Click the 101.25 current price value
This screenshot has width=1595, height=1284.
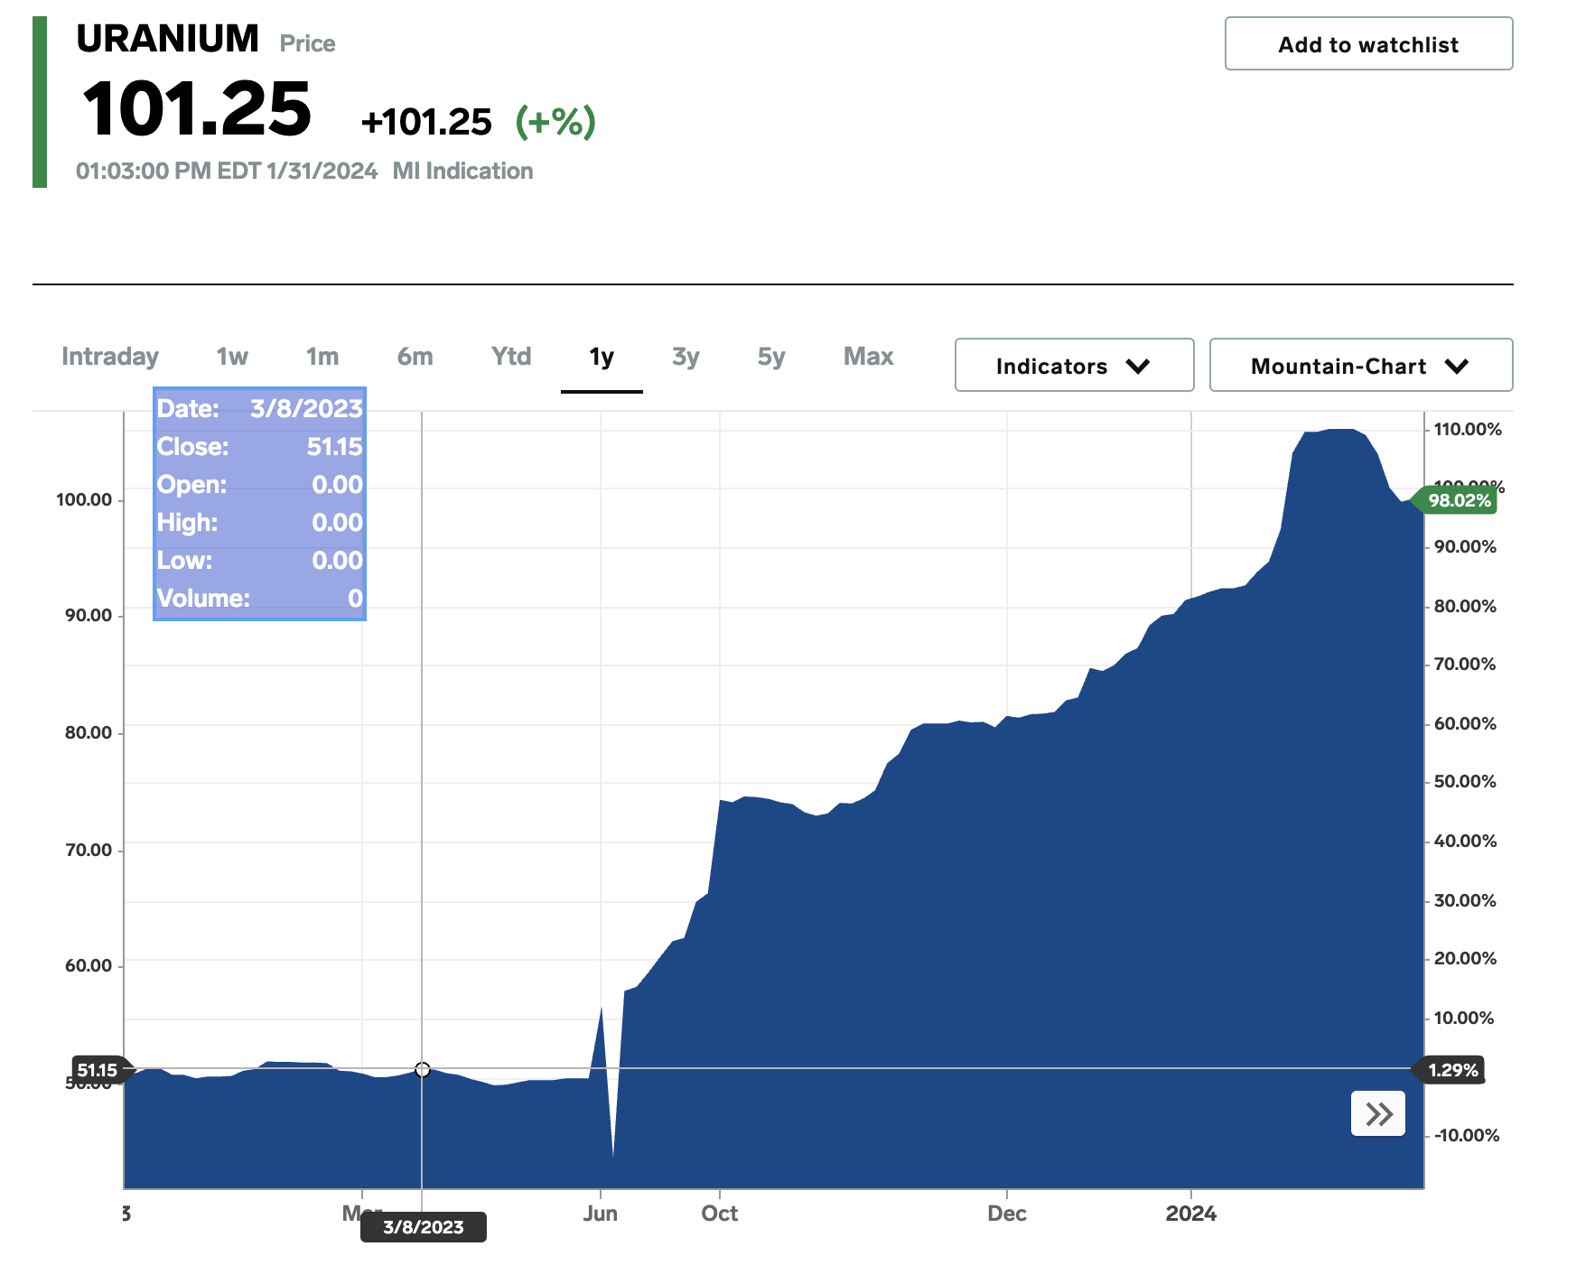tap(197, 108)
